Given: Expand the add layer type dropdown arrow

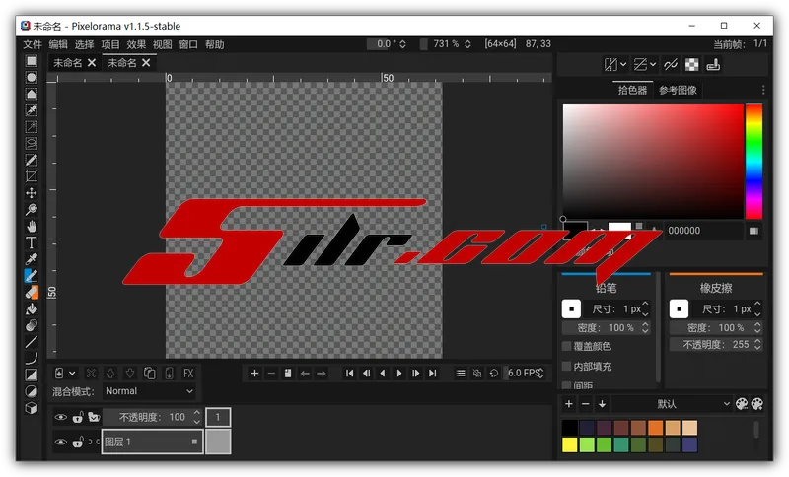Looking at the screenshot, I should [72, 374].
